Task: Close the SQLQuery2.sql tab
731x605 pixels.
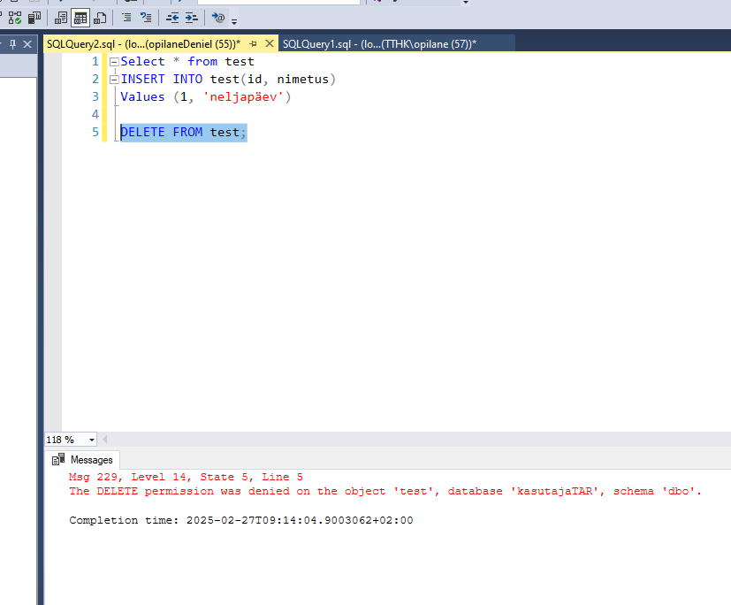Action: [268, 43]
